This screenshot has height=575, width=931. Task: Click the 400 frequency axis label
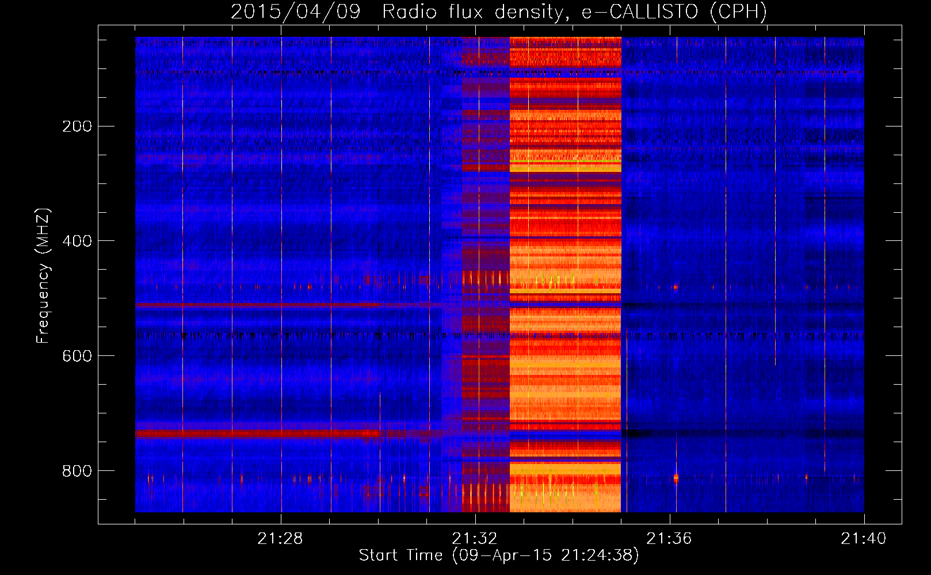point(77,241)
